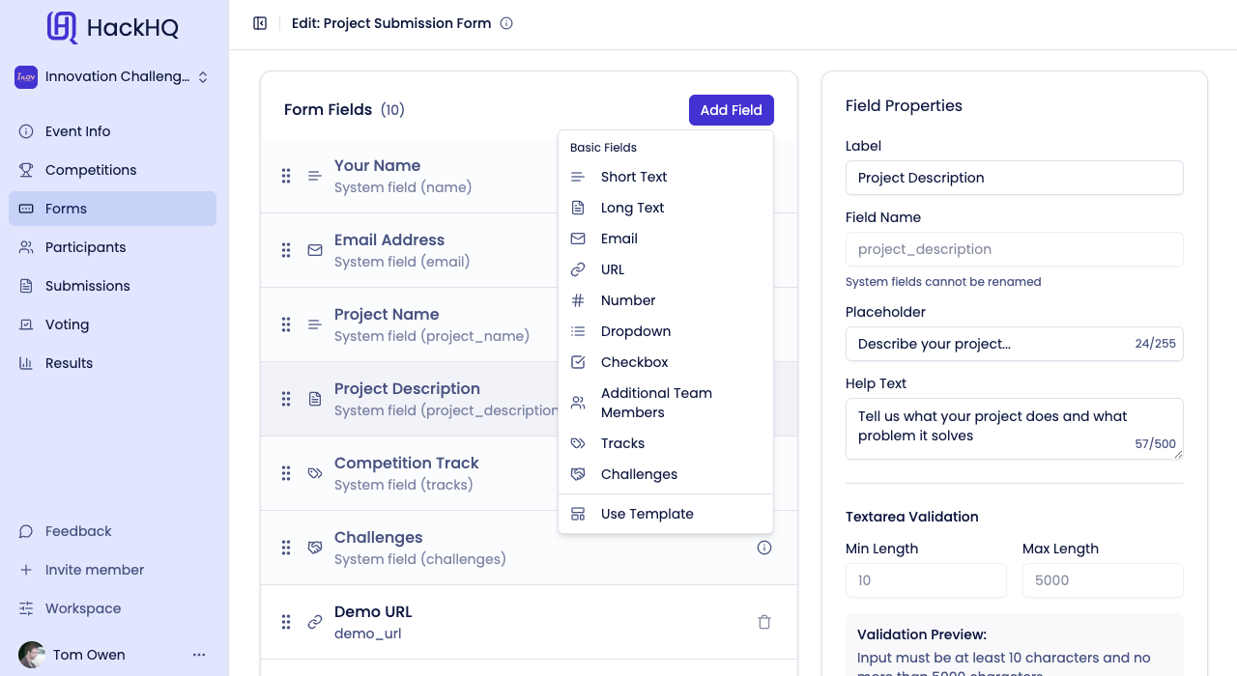Go to Voting section
Viewport: 1237px width, 676px height.
coord(67,324)
